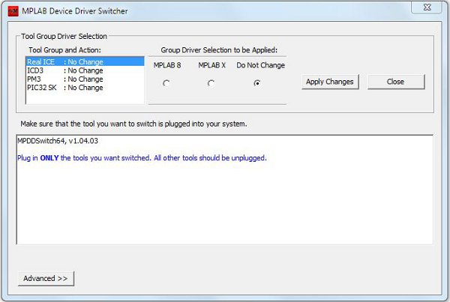
Task: Select the MPLAB 8 radio button
Action: tap(166, 83)
